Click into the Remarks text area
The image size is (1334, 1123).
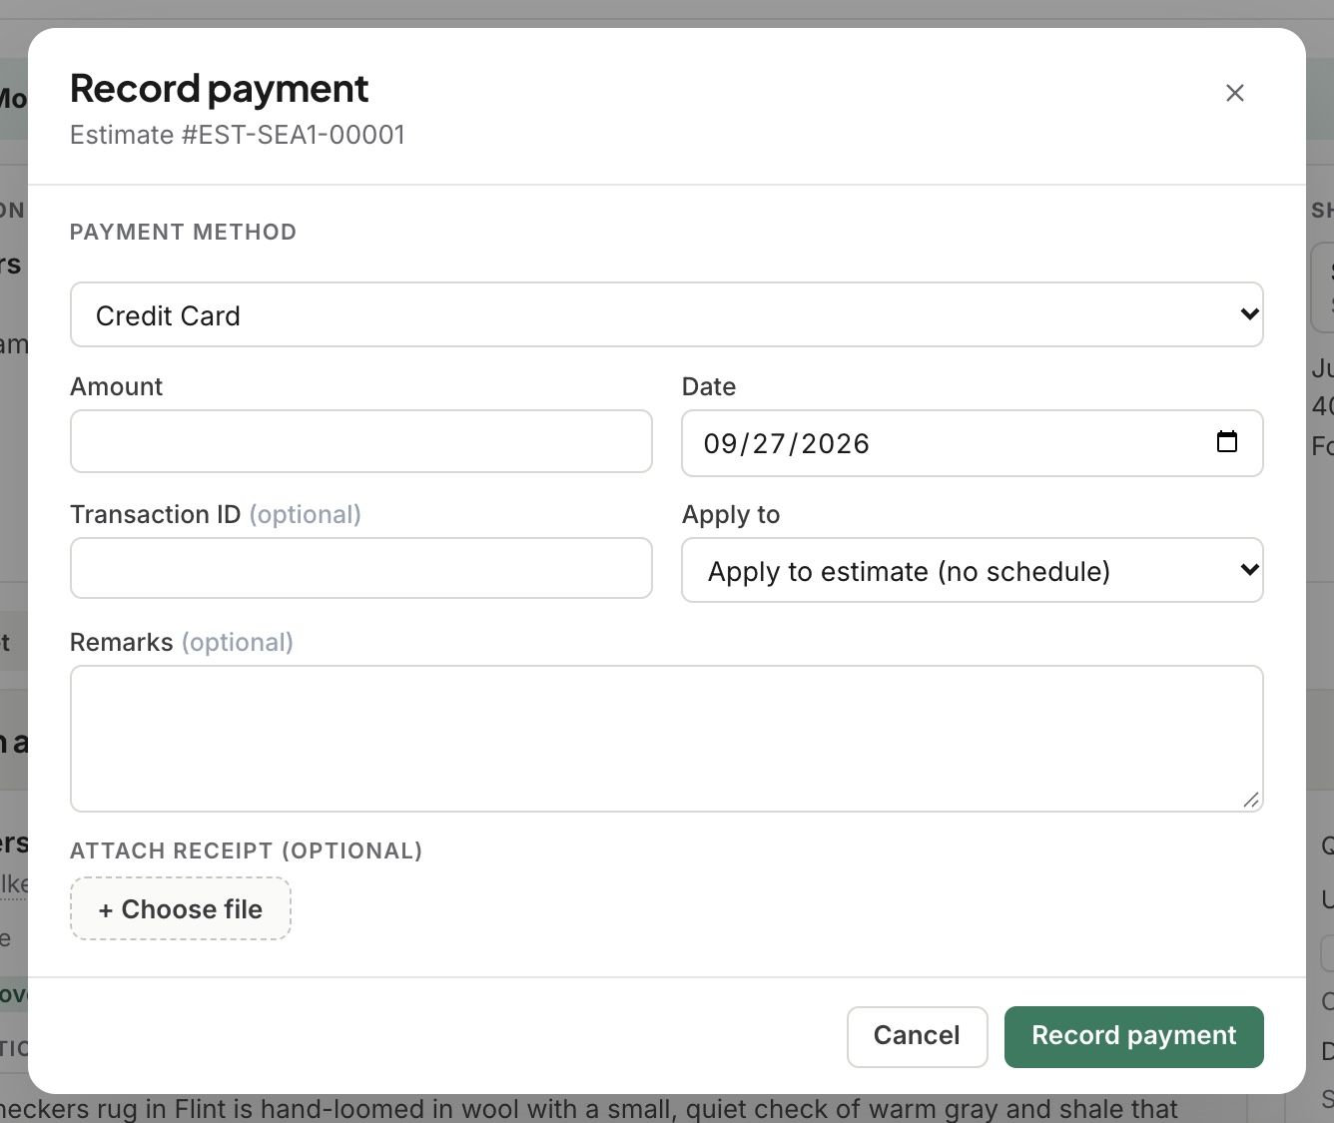click(666, 739)
